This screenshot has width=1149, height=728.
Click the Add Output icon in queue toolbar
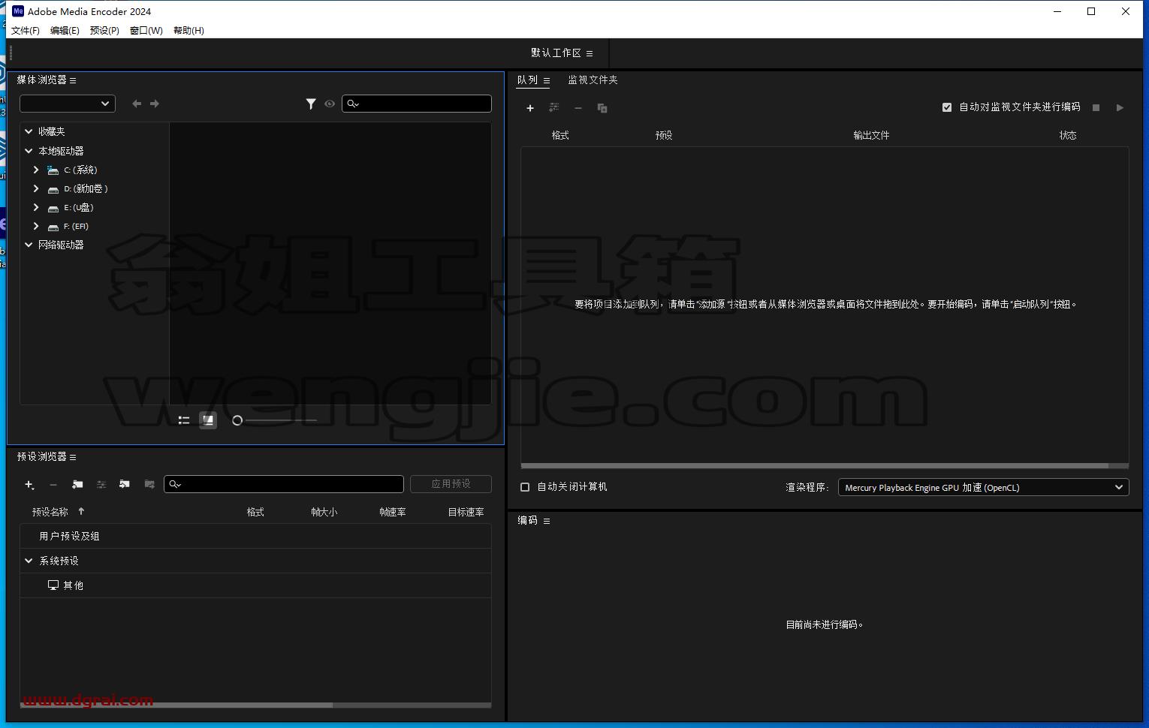click(554, 108)
